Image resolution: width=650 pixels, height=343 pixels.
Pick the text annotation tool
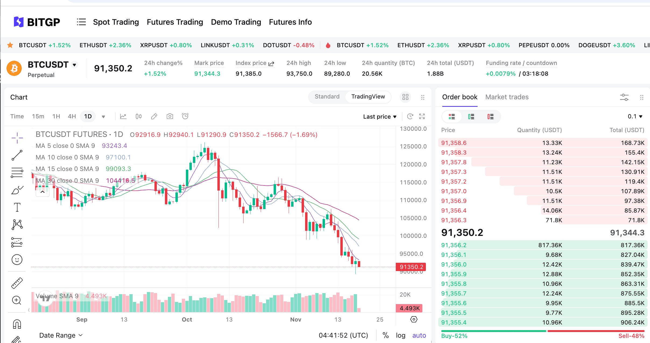tap(17, 207)
